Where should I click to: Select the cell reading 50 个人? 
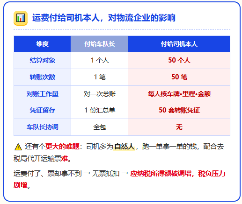point(179,60)
